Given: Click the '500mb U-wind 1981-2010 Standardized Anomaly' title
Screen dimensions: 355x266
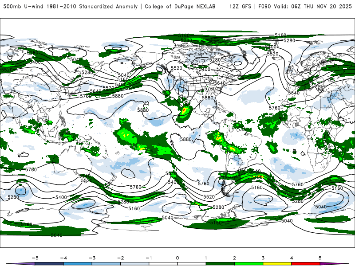Looking at the screenshot, I should [71, 6].
